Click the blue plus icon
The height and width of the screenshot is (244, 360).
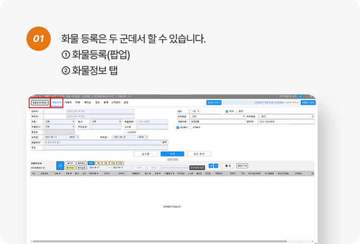211,166
